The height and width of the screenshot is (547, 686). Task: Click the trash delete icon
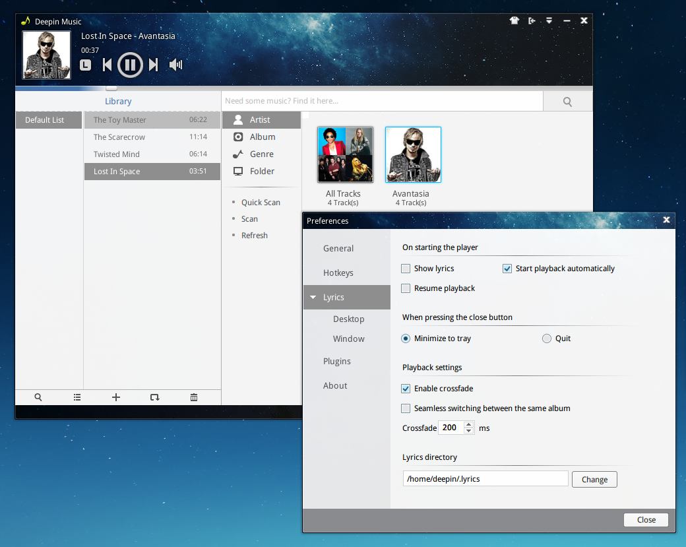pyautogui.click(x=193, y=397)
